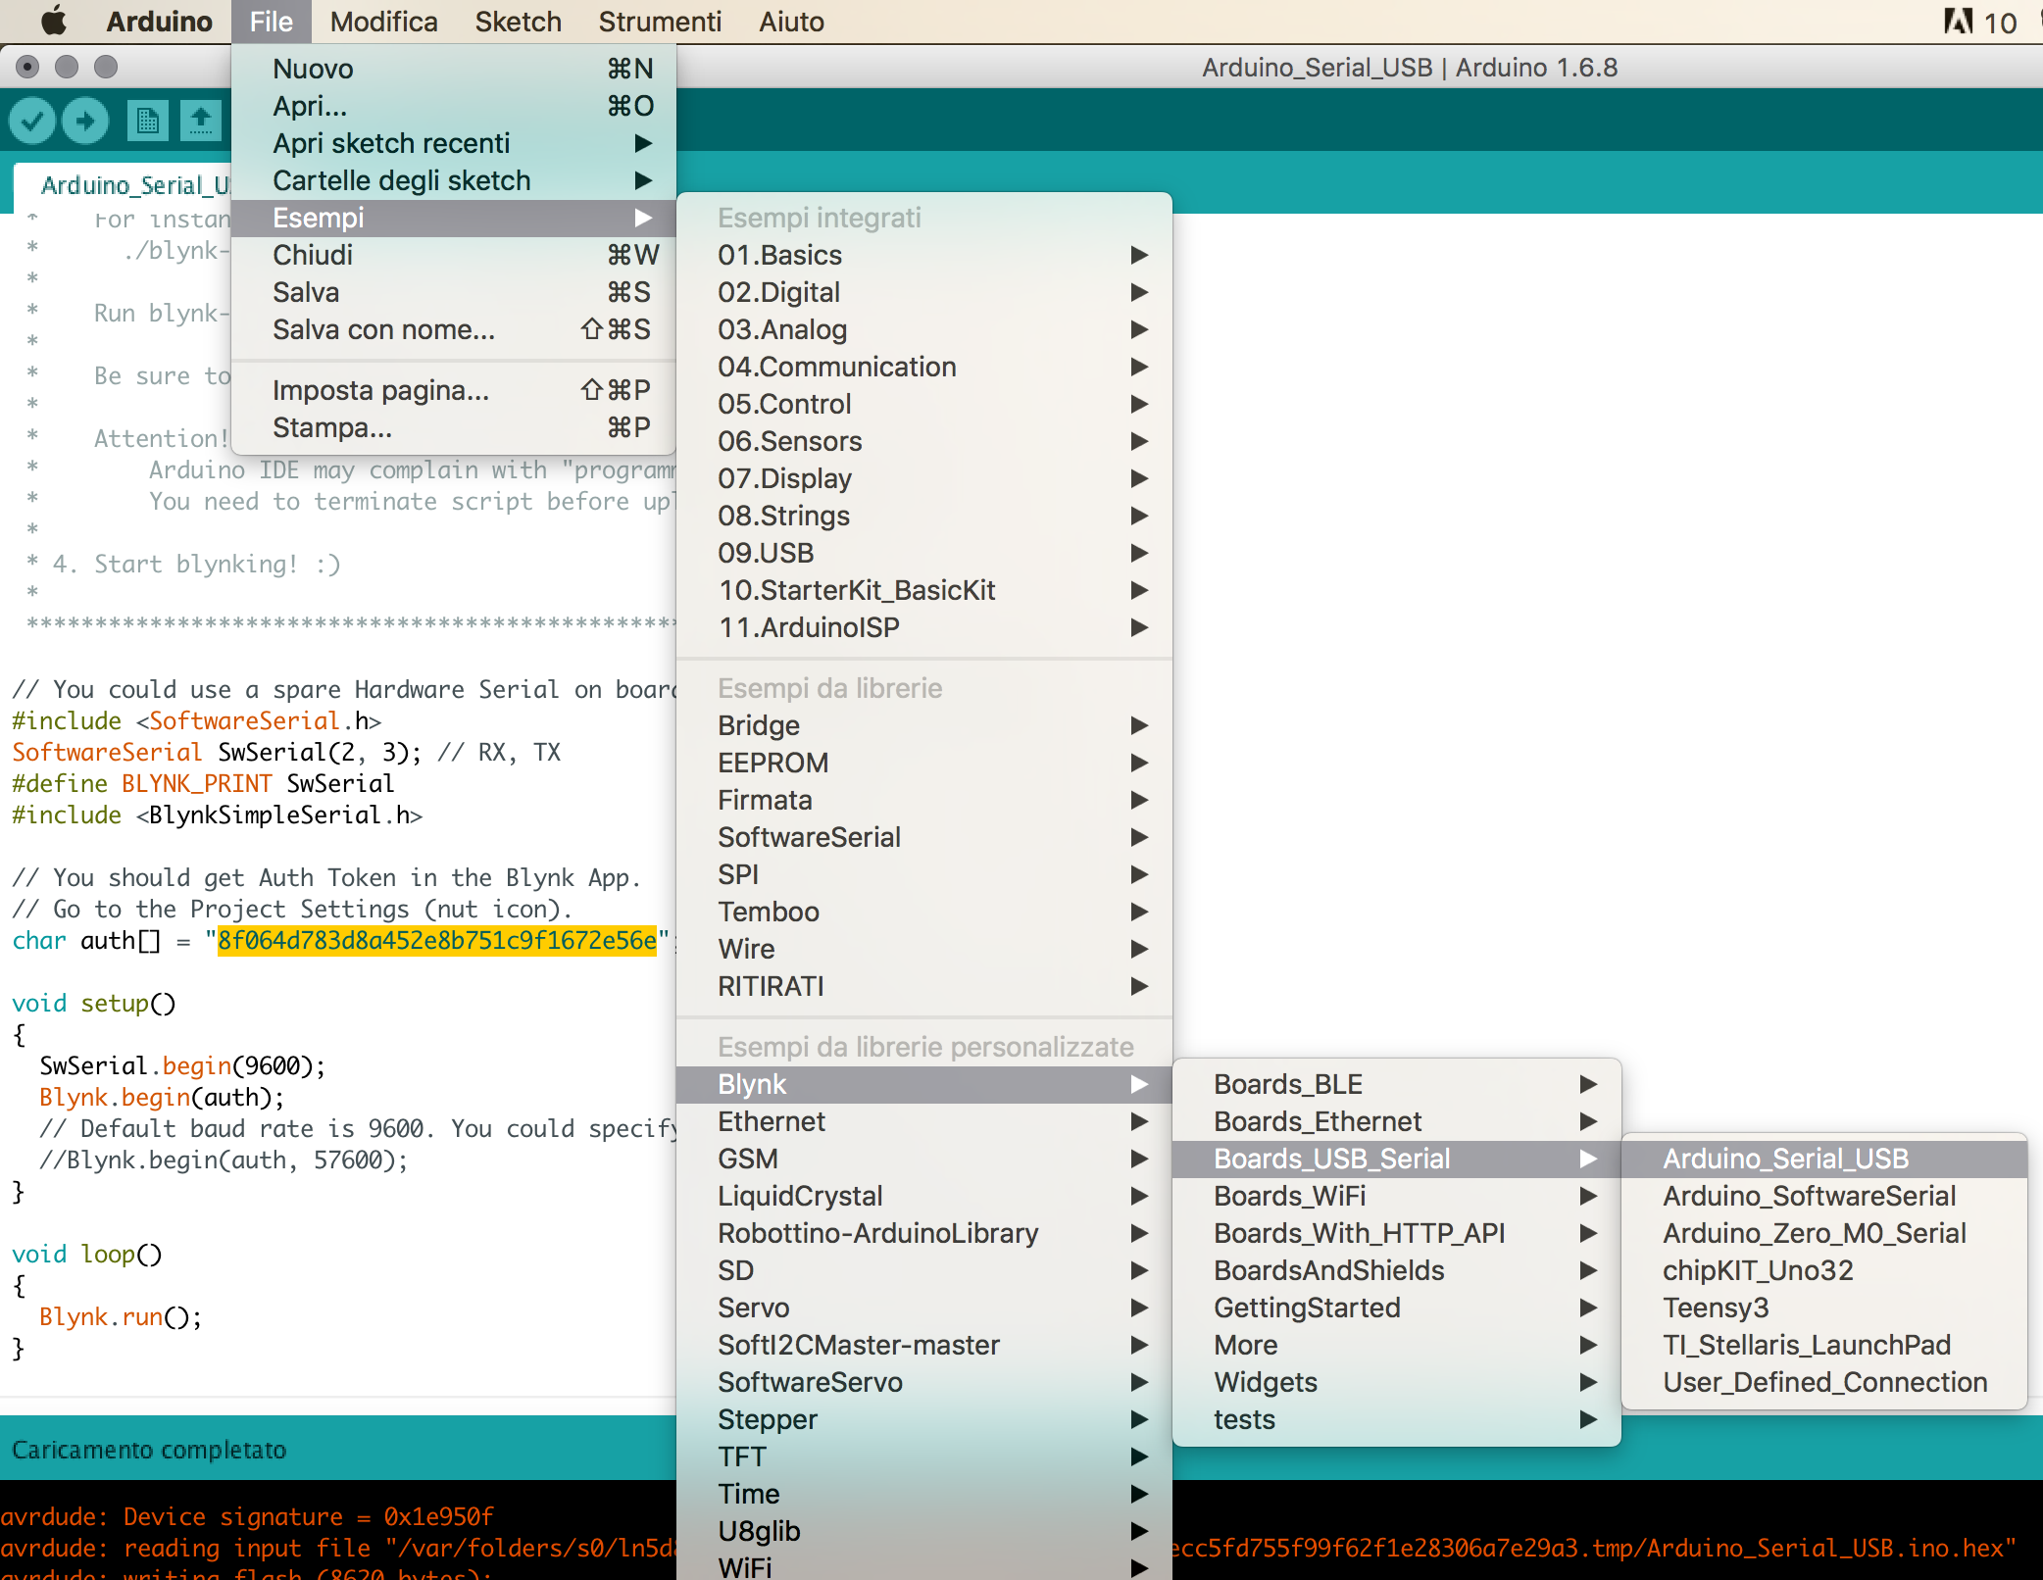The image size is (2043, 1580).
Task: Open the EEPROM library examples
Action: coord(924,763)
